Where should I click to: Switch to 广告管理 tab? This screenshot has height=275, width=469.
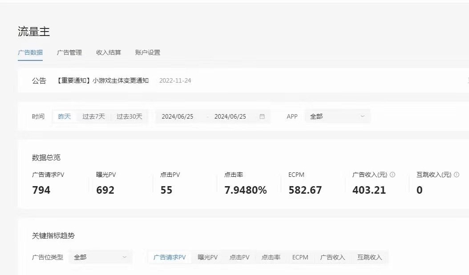pyautogui.click(x=69, y=52)
